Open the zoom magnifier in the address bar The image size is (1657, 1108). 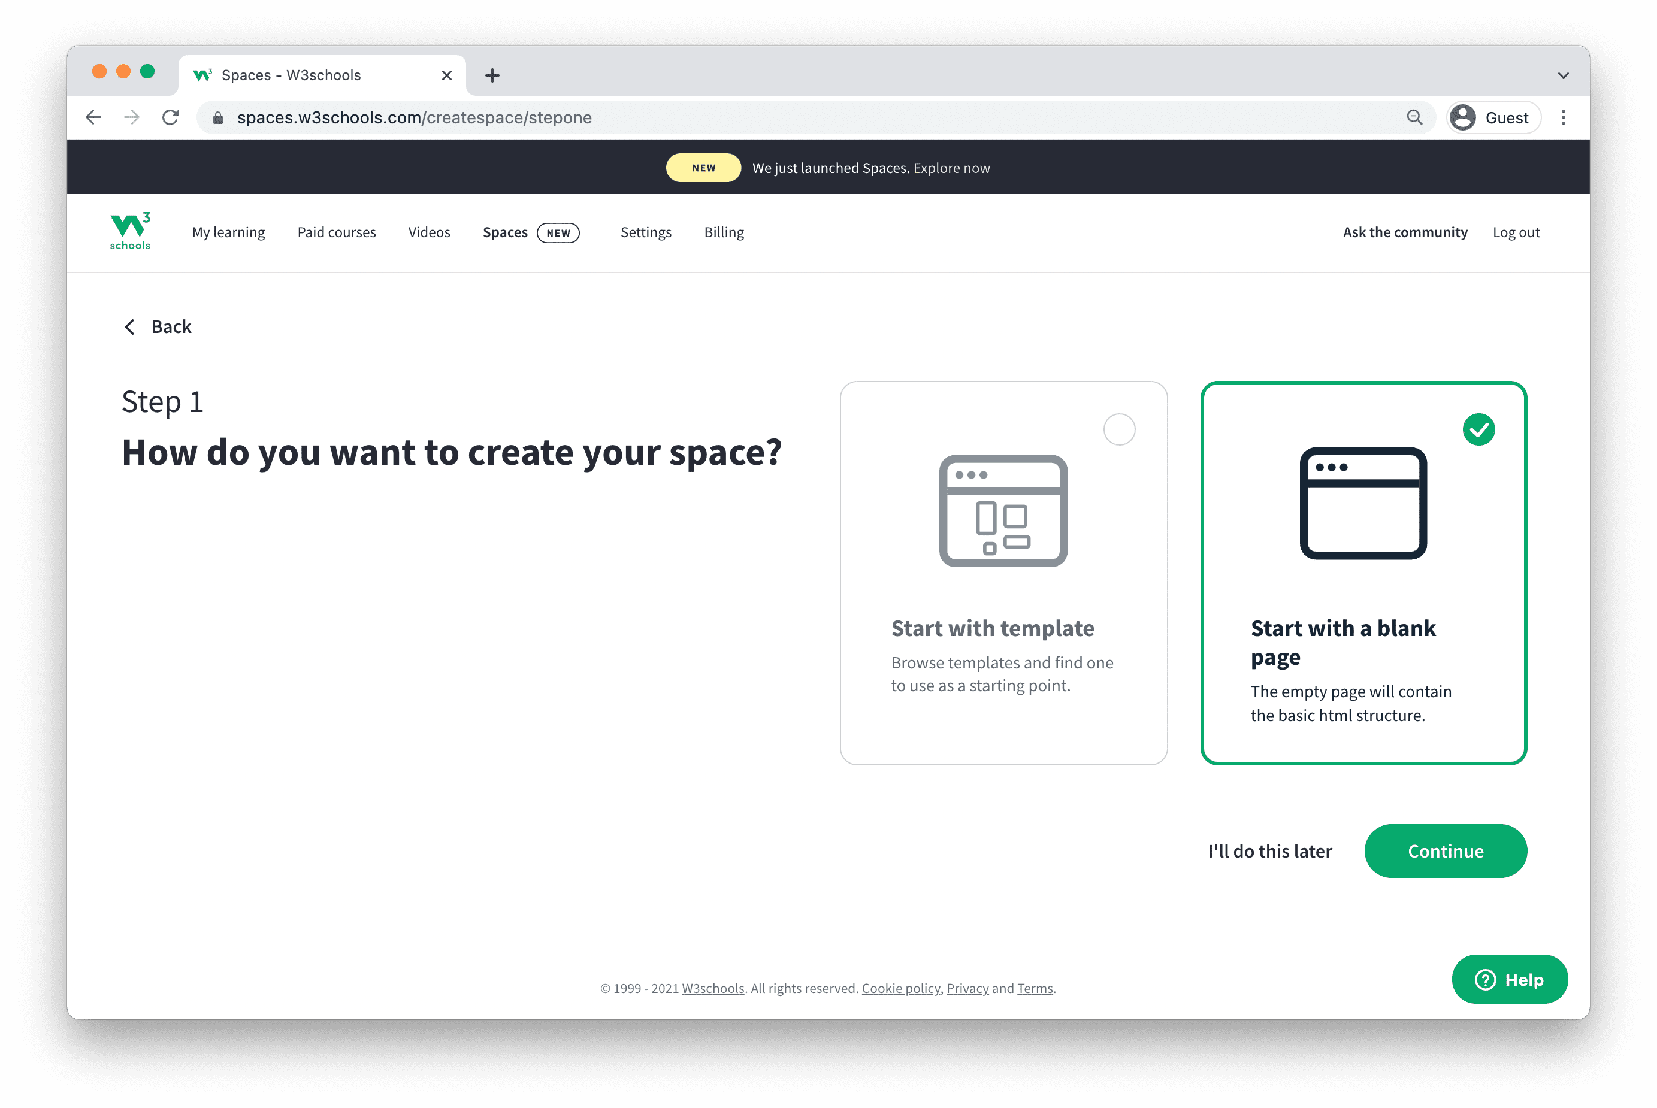click(x=1414, y=117)
